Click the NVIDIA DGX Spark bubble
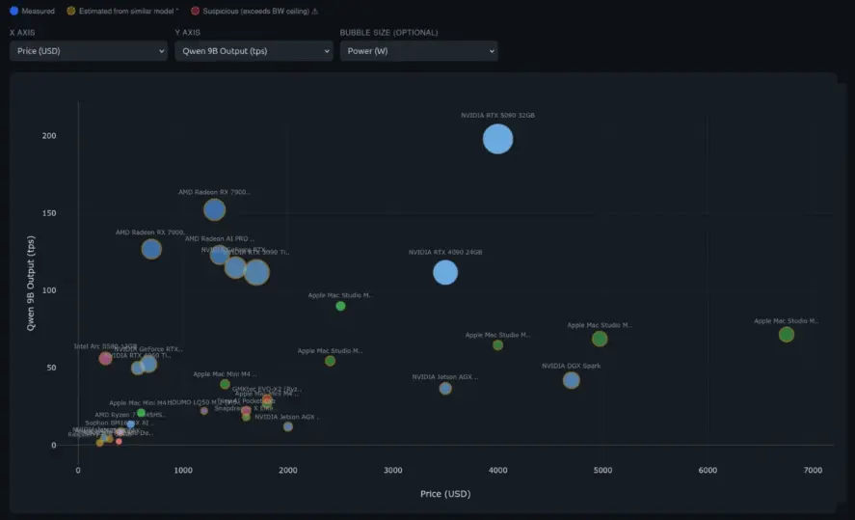The width and height of the screenshot is (855, 520). click(x=571, y=380)
